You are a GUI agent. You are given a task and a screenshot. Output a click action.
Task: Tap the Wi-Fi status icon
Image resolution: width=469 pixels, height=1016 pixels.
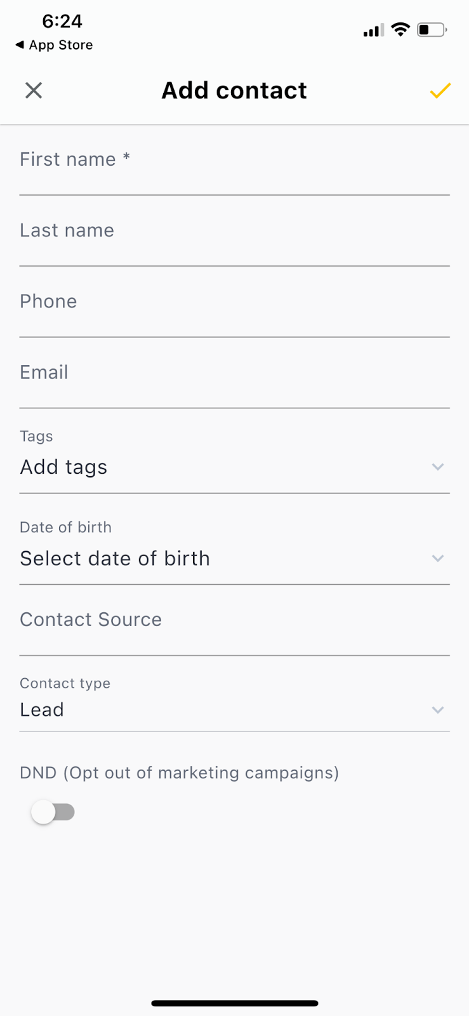[x=400, y=29]
